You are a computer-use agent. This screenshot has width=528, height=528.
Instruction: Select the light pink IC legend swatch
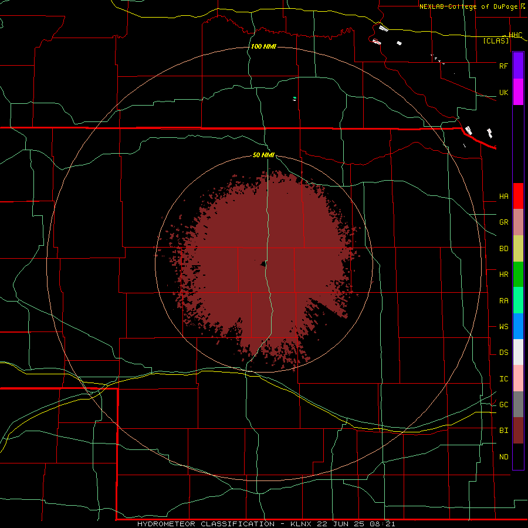coord(518,378)
